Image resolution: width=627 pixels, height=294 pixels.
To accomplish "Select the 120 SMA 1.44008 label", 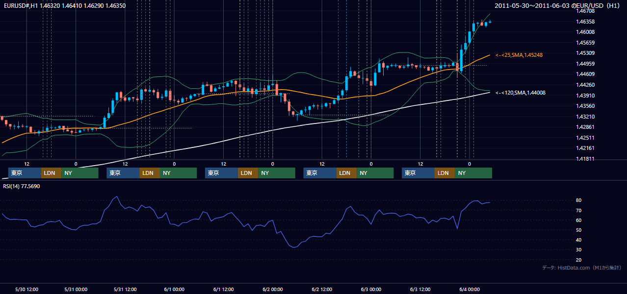I will click(x=521, y=93).
